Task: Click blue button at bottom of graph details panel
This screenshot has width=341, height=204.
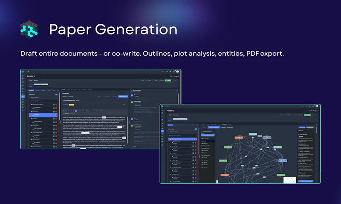Action: [x=306, y=181]
